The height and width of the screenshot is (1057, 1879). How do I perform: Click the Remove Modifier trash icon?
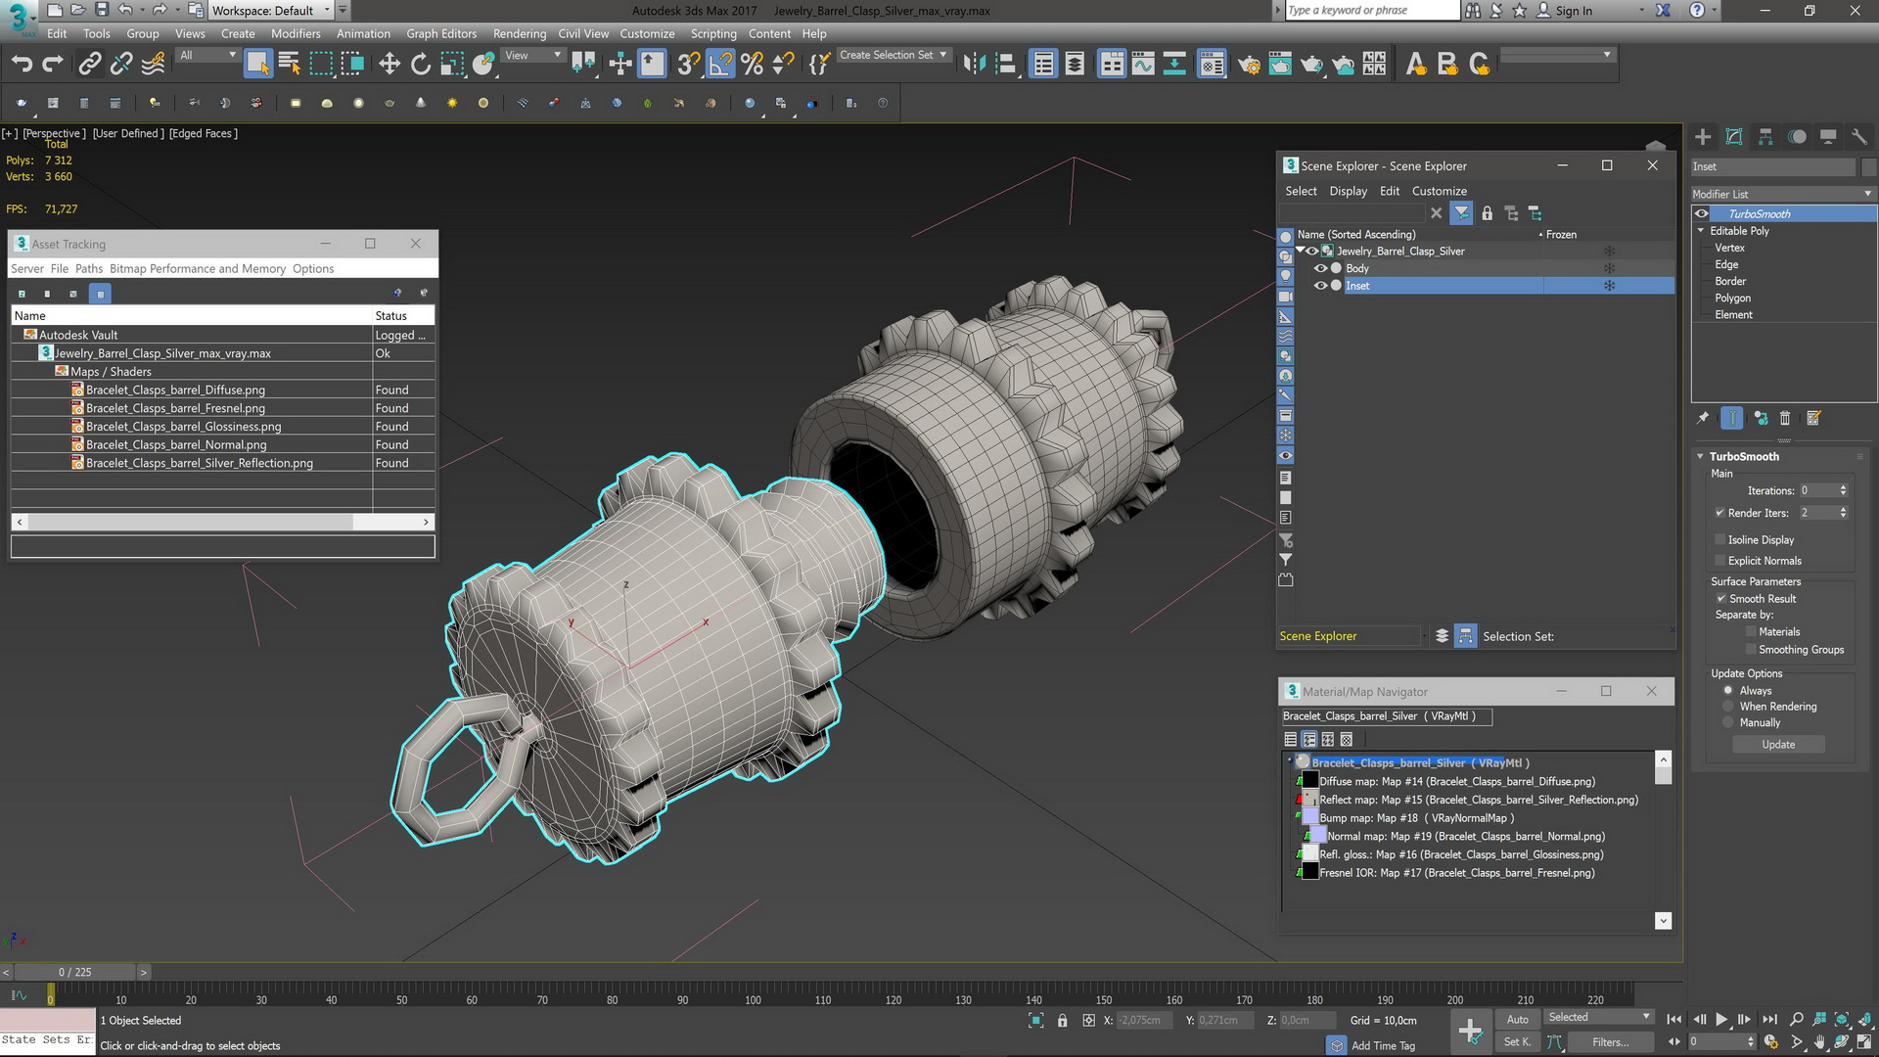[x=1785, y=419]
